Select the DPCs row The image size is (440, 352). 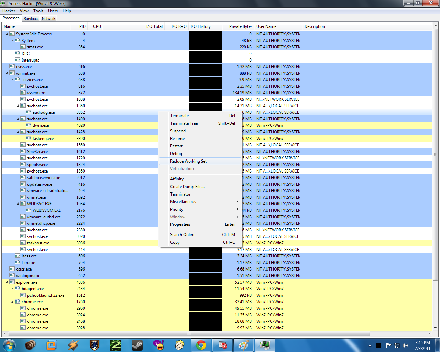click(217, 54)
